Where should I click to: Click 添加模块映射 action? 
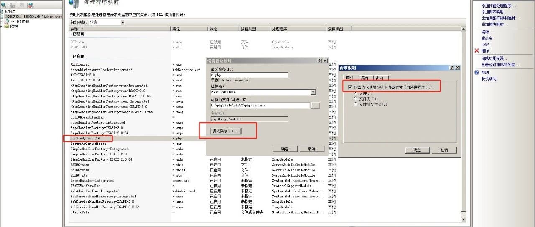(x=494, y=24)
